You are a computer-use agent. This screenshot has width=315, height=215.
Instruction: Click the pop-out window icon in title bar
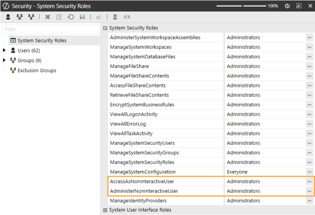299,6
